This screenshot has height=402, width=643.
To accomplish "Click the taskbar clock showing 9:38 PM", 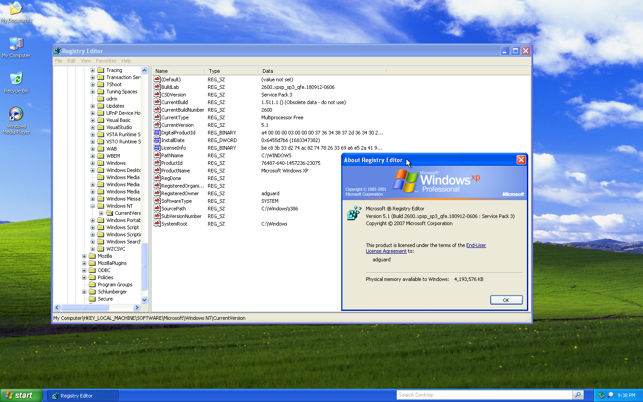I will click(x=626, y=395).
